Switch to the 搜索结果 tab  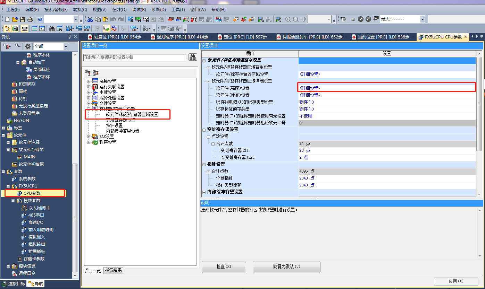pos(114,270)
